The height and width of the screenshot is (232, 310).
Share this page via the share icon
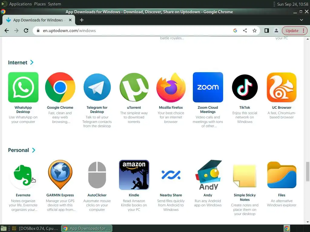pos(245,31)
